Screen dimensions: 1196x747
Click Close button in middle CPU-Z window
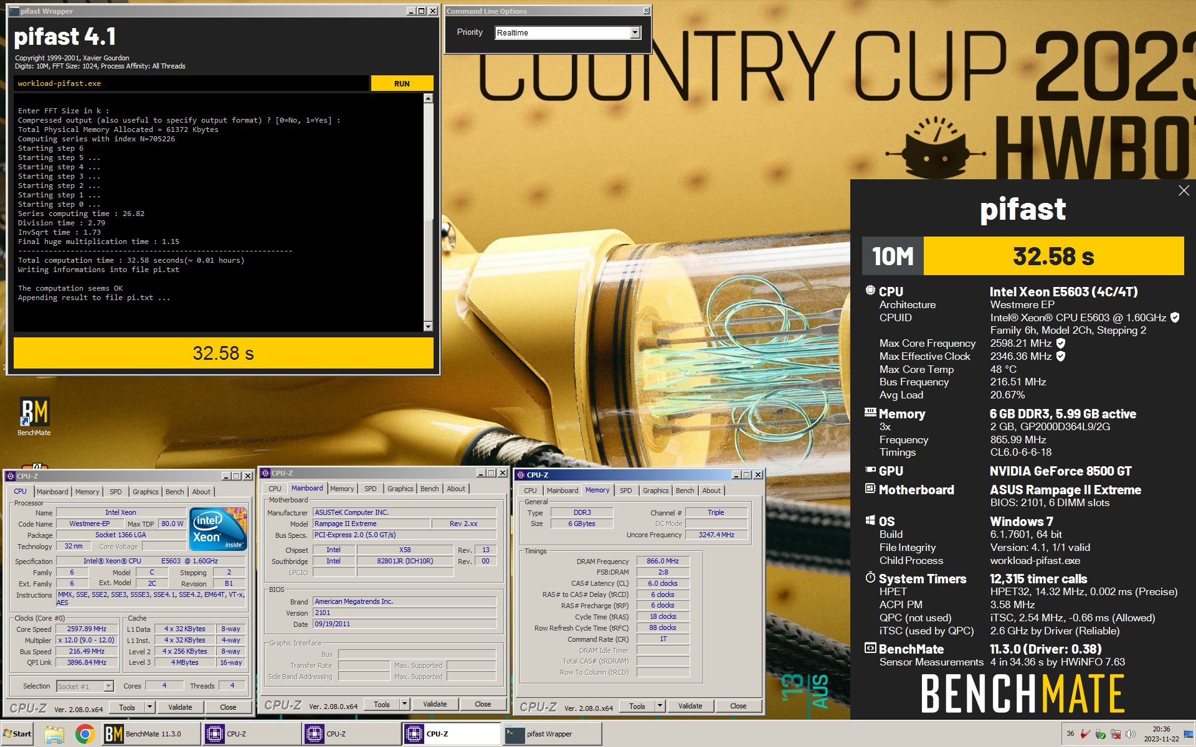point(483,704)
